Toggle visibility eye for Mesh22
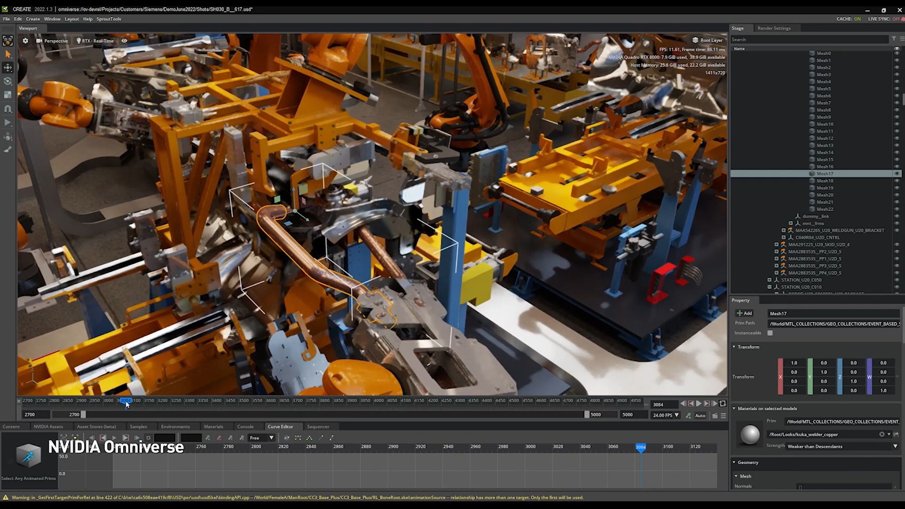Image resolution: width=905 pixels, height=509 pixels. 896,209
